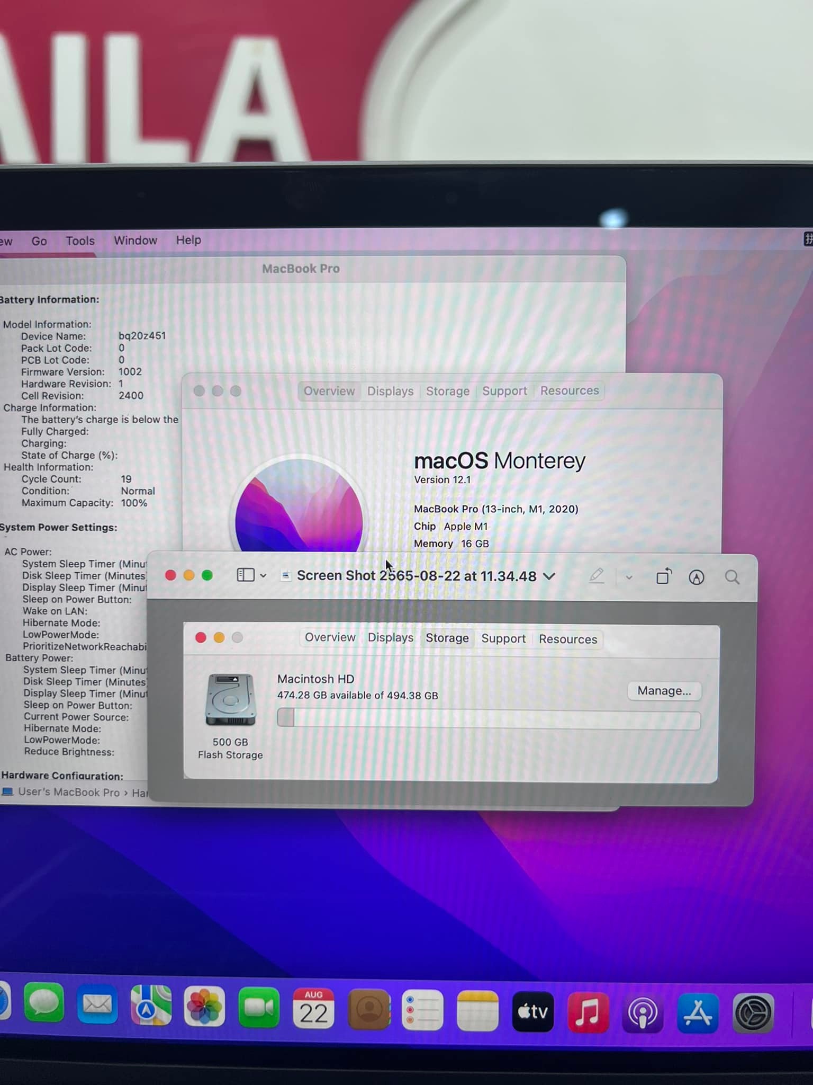The height and width of the screenshot is (1085, 813).
Task: Click the Macintosh HD storage usage bar
Action: [x=489, y=719]
